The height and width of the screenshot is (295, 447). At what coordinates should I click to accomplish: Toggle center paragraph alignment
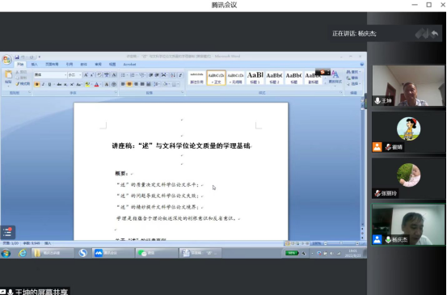pyautogui.click(x=129, y=84)
